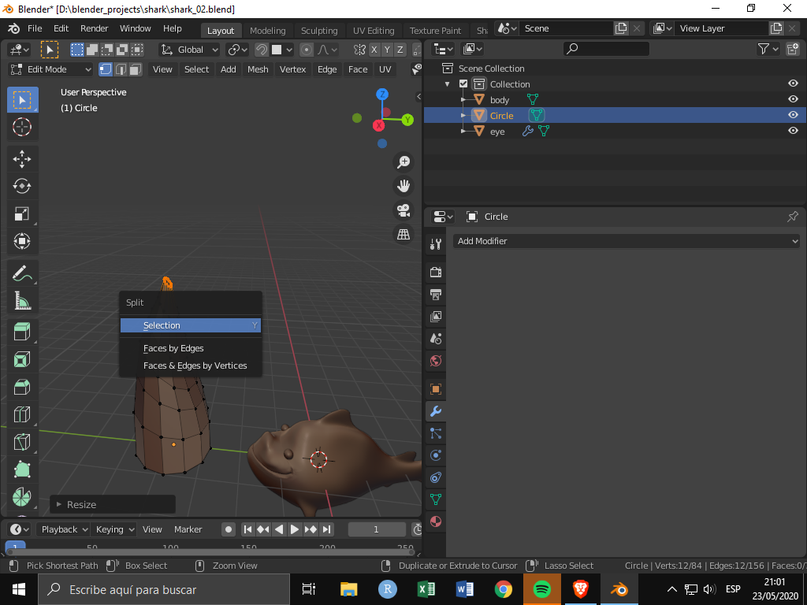Open the Edit Mode dropdown
The width and height of the screenshot is (807, 605).
pyautogui.click(x=50, y=69)
